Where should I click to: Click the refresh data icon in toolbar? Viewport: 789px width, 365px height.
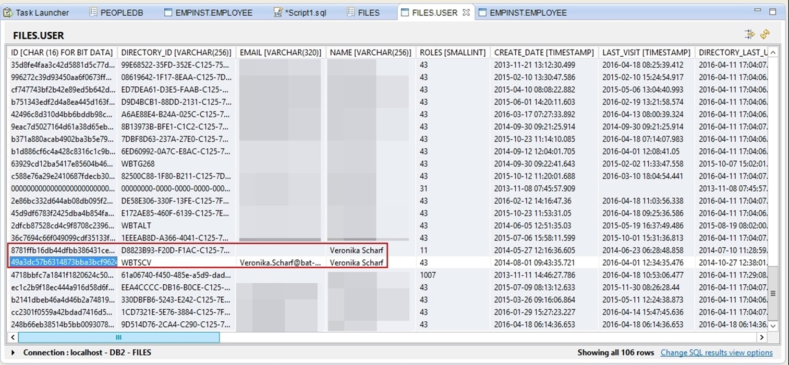click(765, 34)
